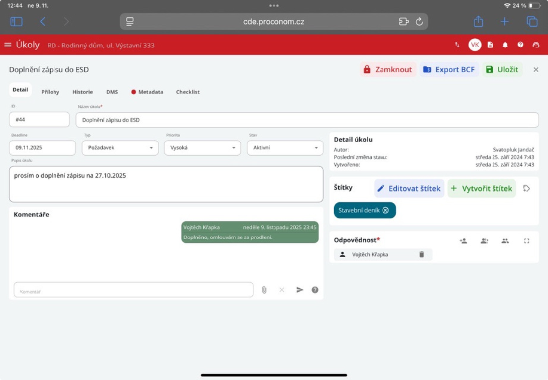Save the task with Uložit button
548x380 pixels.
click(x=502, y=70)
